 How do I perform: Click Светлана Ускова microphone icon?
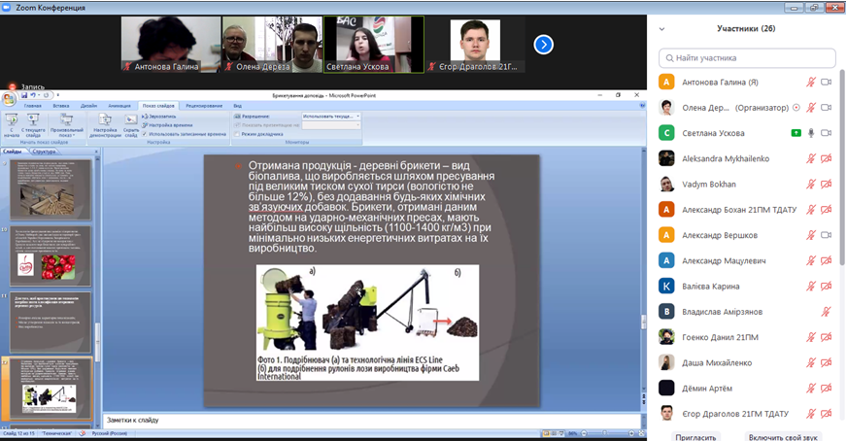(x=811, y=133)
